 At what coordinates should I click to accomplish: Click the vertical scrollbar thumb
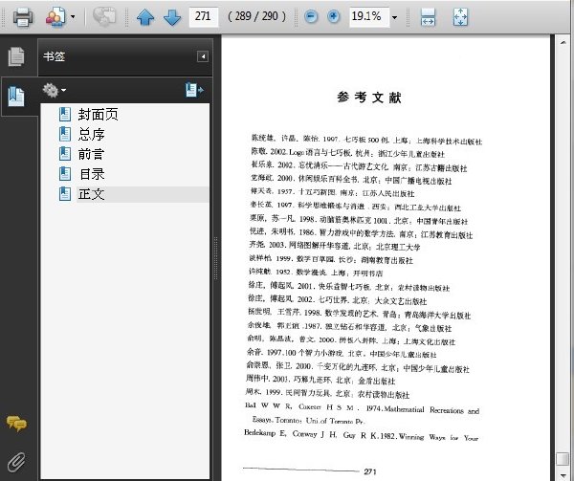pos(562,458)
